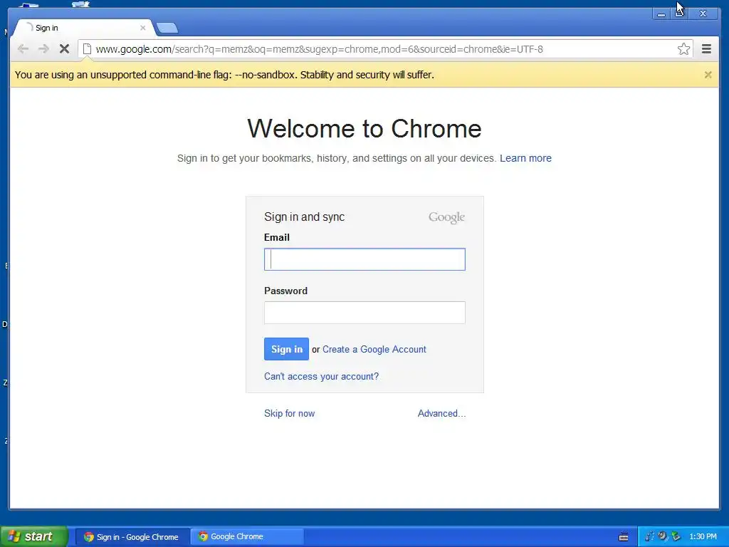
Task: Open Can't access your account link
Action: (321, 376)
